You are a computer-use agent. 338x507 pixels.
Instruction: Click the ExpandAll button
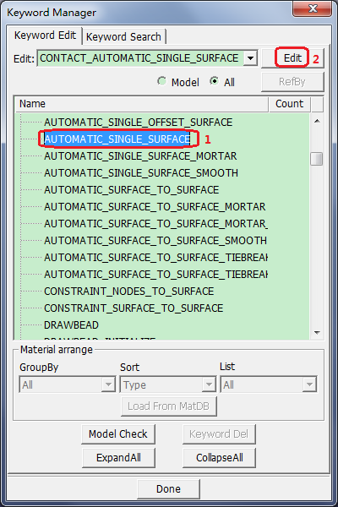(x=118, y=457)
